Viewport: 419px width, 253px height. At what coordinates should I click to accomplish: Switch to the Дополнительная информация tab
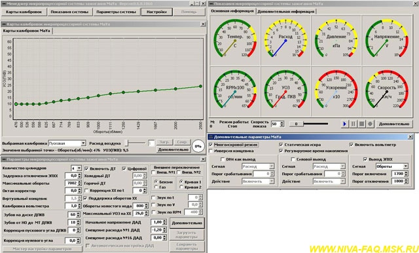286,12
